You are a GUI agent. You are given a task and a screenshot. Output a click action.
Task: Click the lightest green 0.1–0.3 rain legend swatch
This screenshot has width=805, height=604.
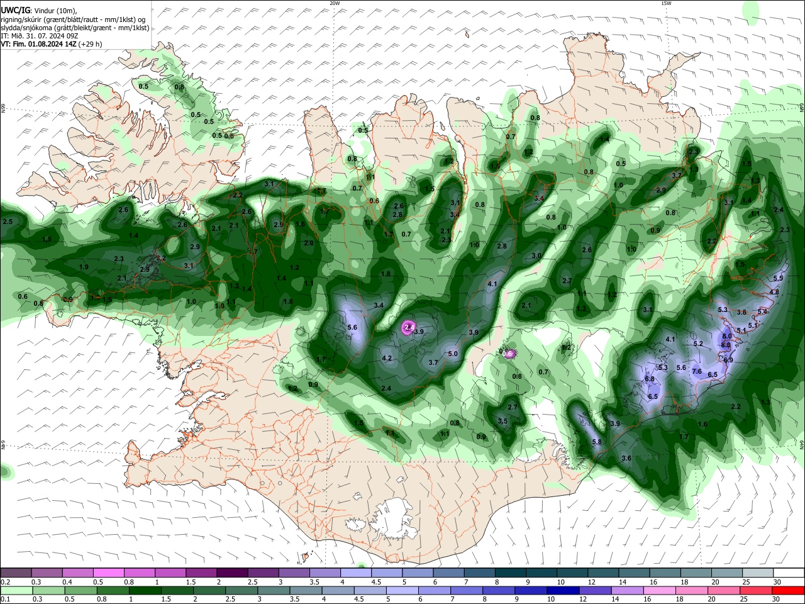tap(16, 590)
